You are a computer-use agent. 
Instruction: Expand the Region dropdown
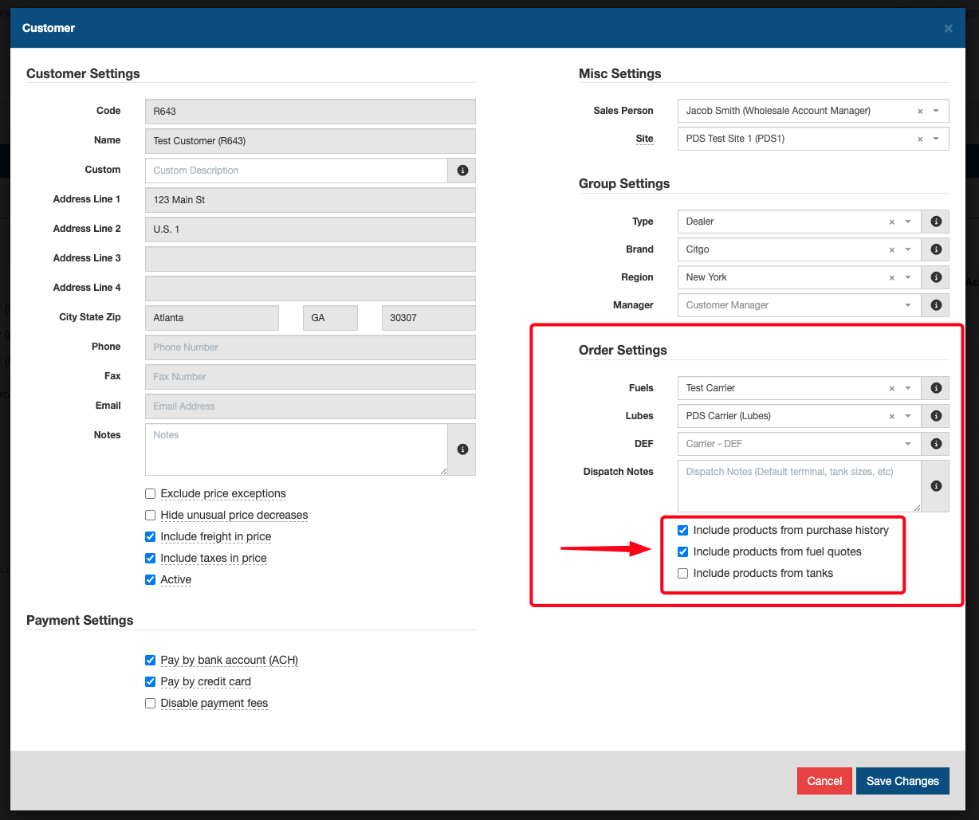908,278
